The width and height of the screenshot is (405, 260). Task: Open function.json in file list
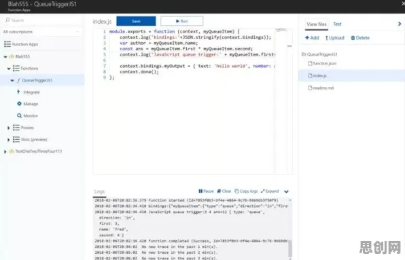click(325, 63)
